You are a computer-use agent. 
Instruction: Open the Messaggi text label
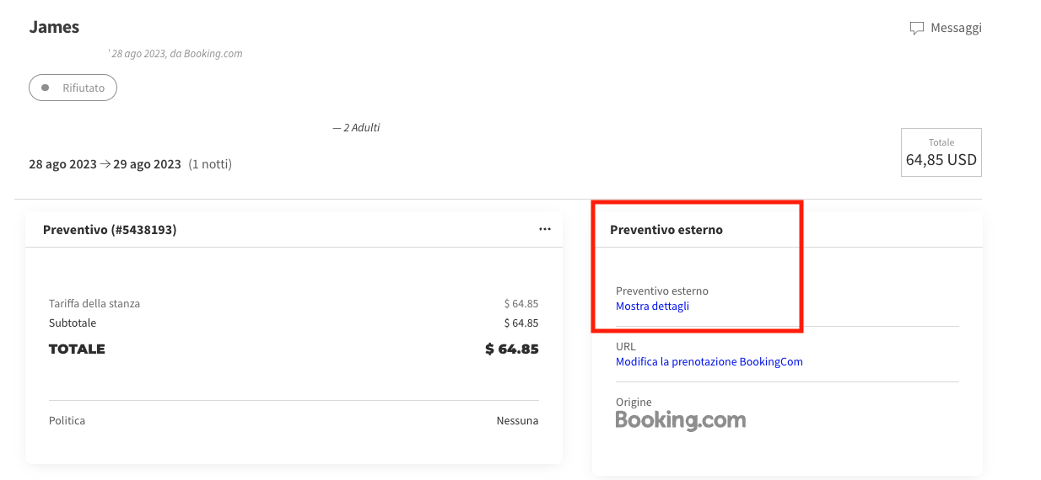point(956,28)
